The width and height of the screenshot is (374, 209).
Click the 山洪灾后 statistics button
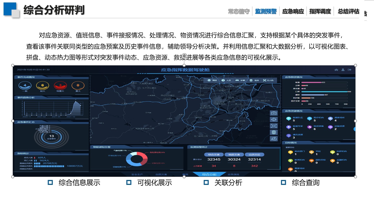[254, 154]
